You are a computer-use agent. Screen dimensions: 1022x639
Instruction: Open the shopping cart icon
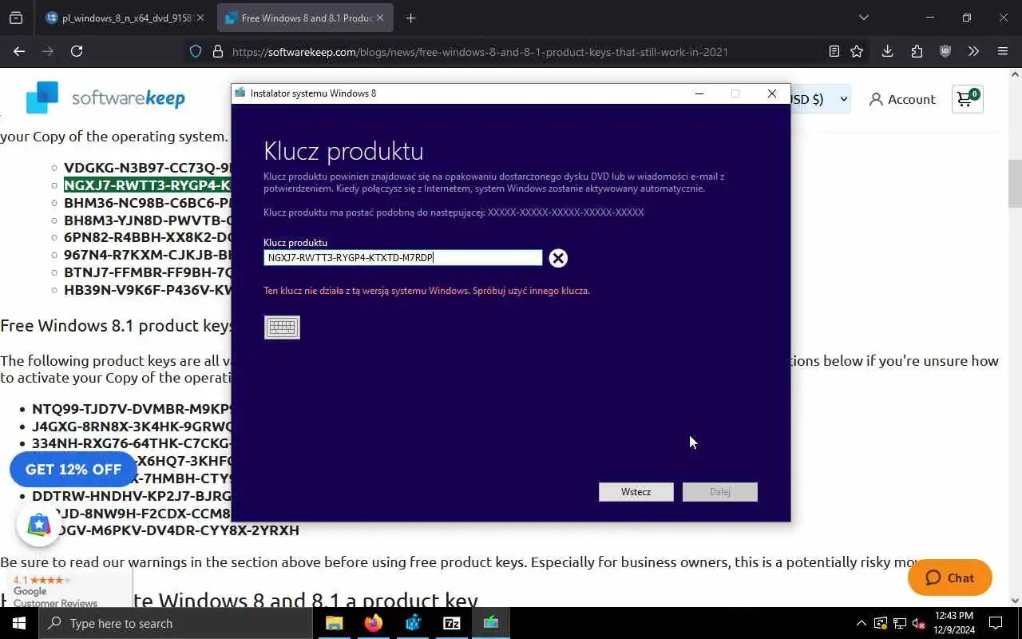click(x=967, y=99)
